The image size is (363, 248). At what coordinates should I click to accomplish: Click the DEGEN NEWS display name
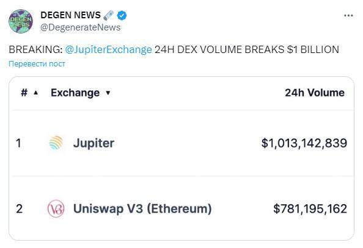point(71,15)
